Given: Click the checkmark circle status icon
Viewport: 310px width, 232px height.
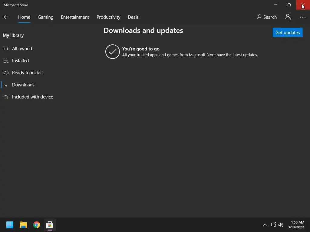Looking at the screenshot, I should tap(113, 52).
